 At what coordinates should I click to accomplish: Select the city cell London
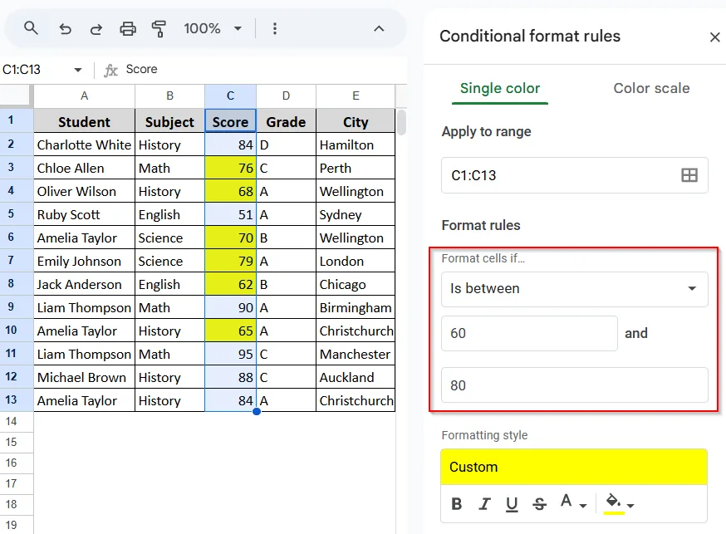click(356, 261)
